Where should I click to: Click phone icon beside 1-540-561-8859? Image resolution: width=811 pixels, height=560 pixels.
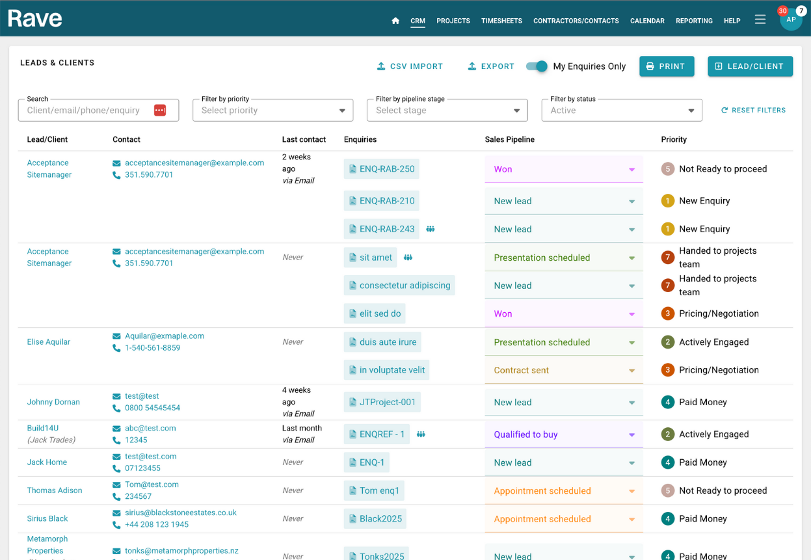[116, 348]
